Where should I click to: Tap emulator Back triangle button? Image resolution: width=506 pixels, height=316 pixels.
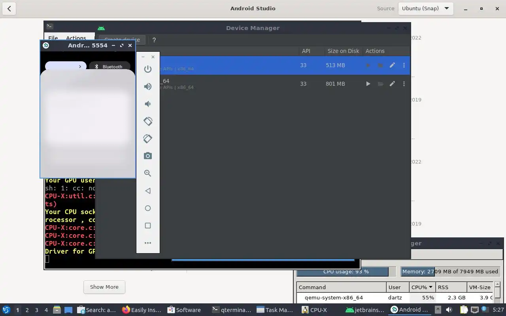[x=148, y=191]
